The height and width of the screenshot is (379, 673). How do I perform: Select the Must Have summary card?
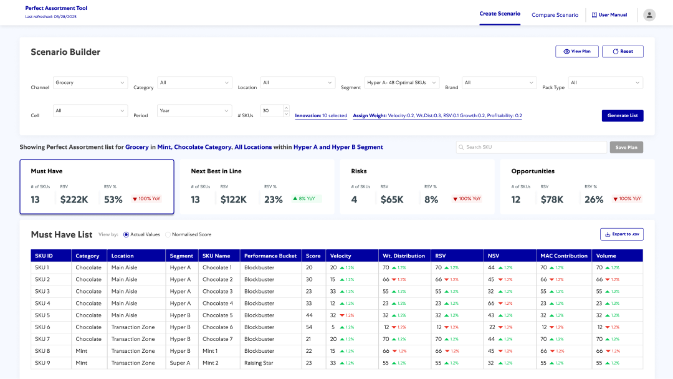[97, 187]
